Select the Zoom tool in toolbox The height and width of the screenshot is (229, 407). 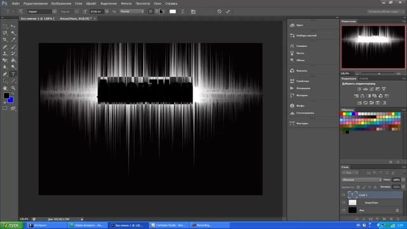[x=13, y=88]
